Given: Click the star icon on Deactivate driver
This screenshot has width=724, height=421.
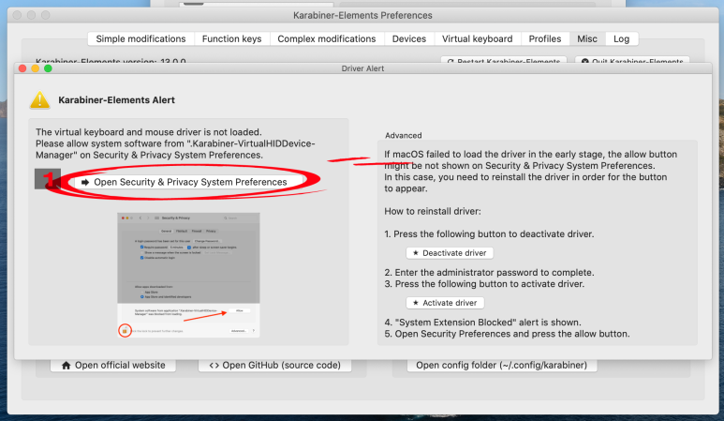Looking at the screenshot, I should [x=416, y=253].
